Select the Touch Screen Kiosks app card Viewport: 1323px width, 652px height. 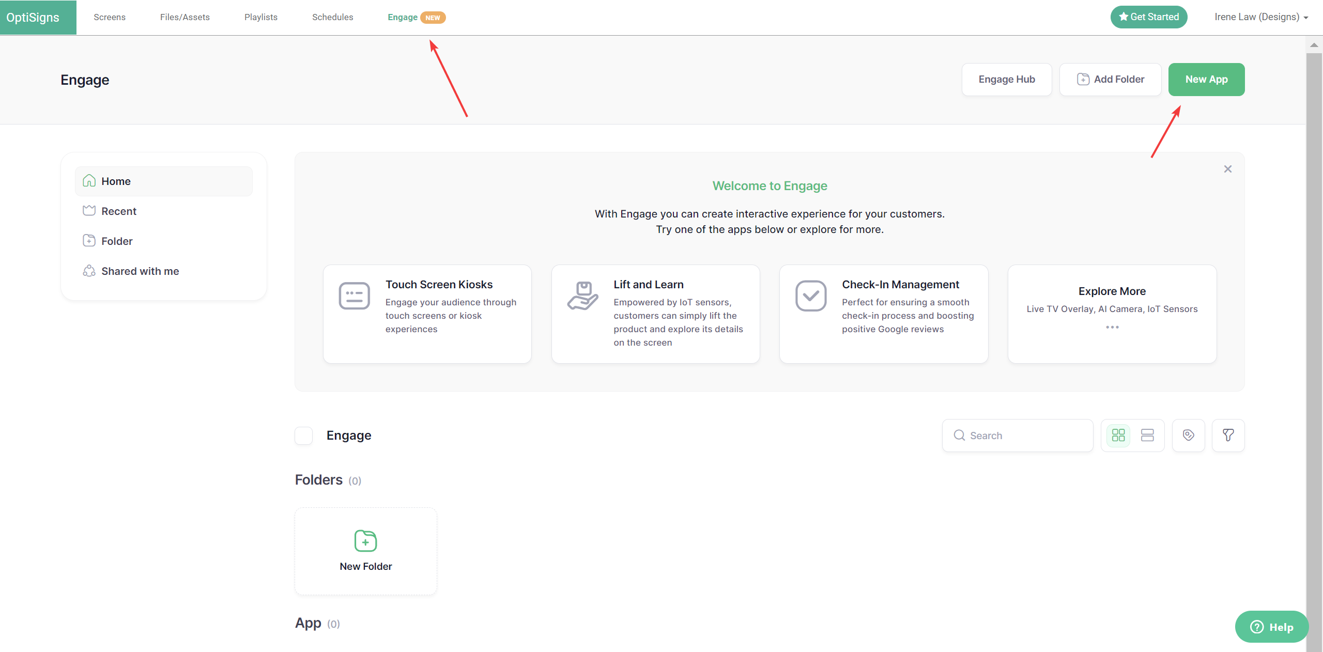(x=427, y=313)
